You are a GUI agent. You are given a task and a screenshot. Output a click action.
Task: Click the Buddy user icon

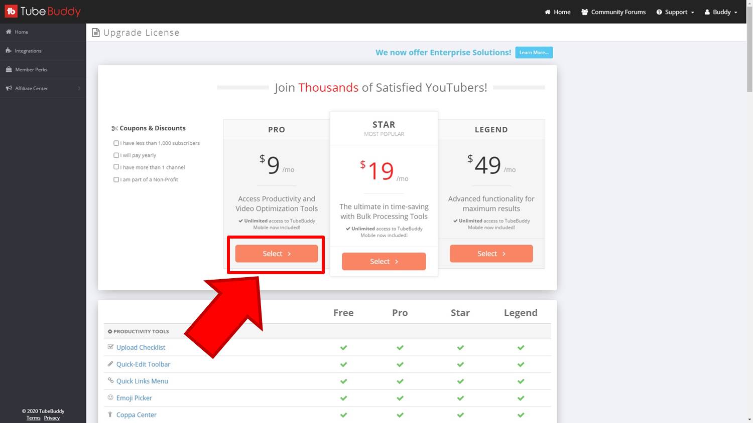707,12
